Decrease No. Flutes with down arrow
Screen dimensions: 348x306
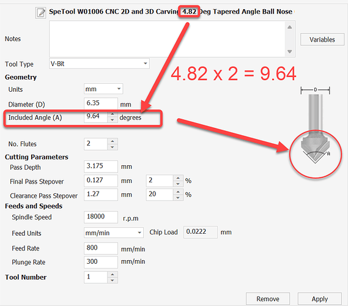(113, 147)
